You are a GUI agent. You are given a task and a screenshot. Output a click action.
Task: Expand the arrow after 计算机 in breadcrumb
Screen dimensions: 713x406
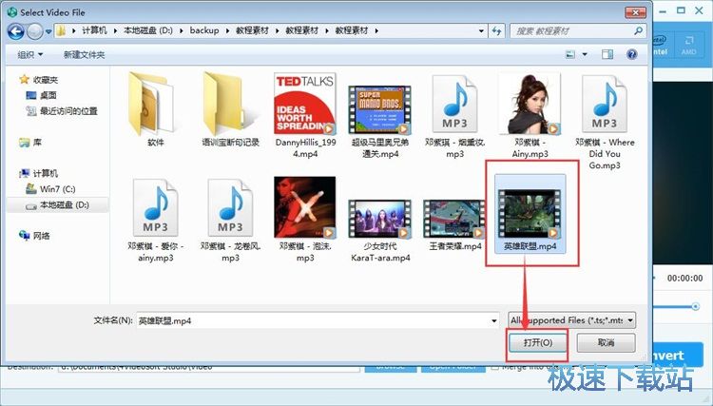[x=115, y=31]
